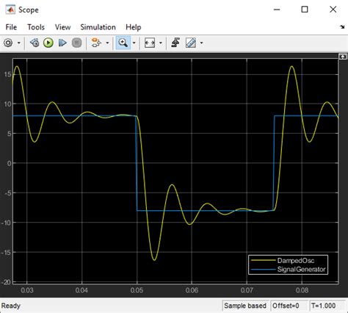Screen dimensions: 348x313
Task: Click the maximize axes button at plot corner
Action: pos(342,57)
